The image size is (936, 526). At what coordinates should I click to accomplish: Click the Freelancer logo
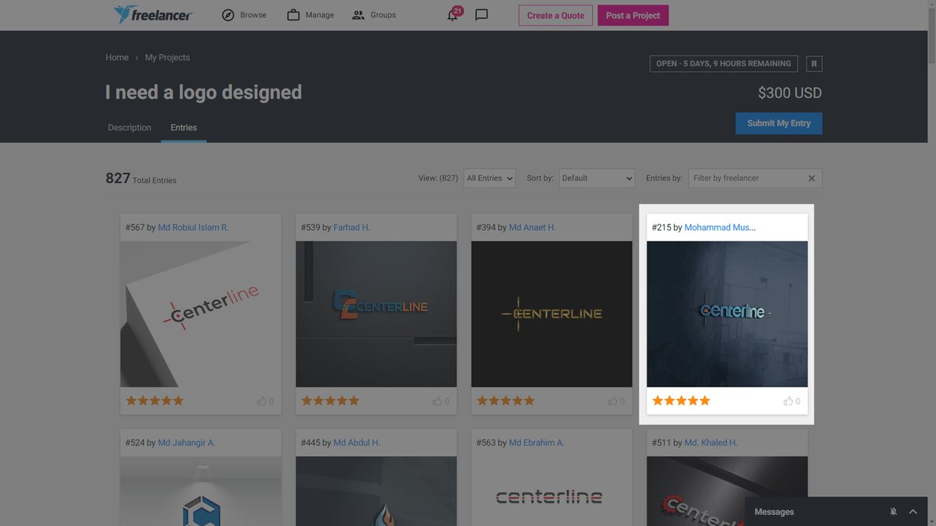click(x=153, y=14)
